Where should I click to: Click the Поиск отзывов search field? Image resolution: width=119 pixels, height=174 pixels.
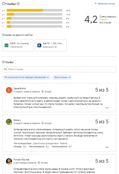(59, 69)
